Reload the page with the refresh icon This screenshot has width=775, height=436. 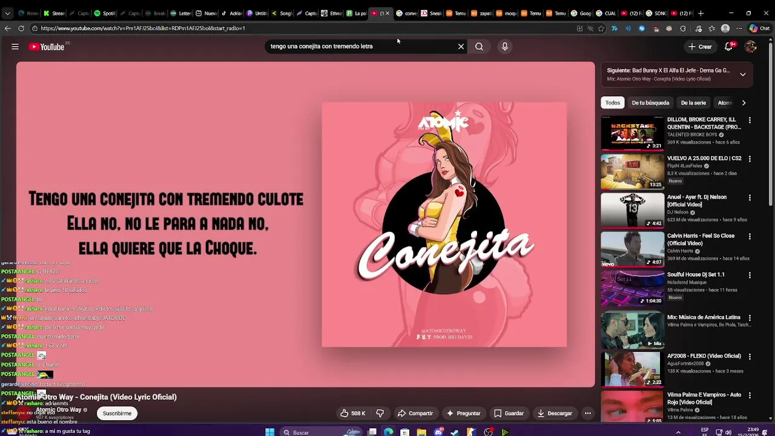click(x=21, y=28)
